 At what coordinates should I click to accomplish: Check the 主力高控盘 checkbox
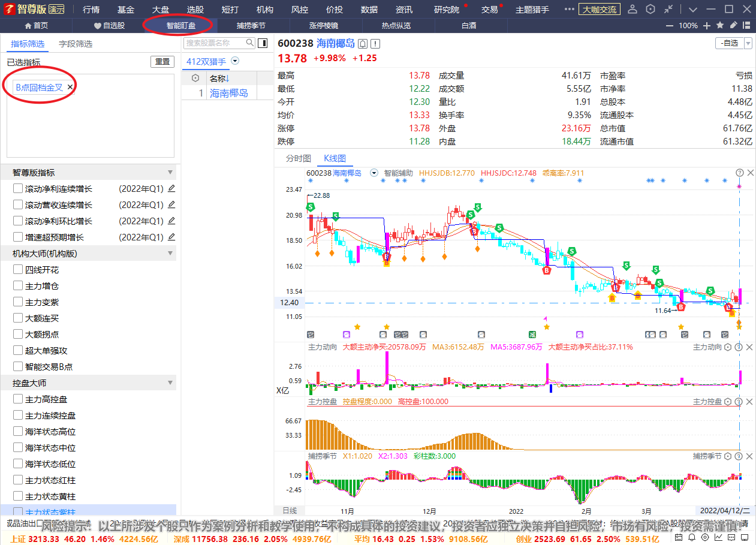click(x=18, y=399)
